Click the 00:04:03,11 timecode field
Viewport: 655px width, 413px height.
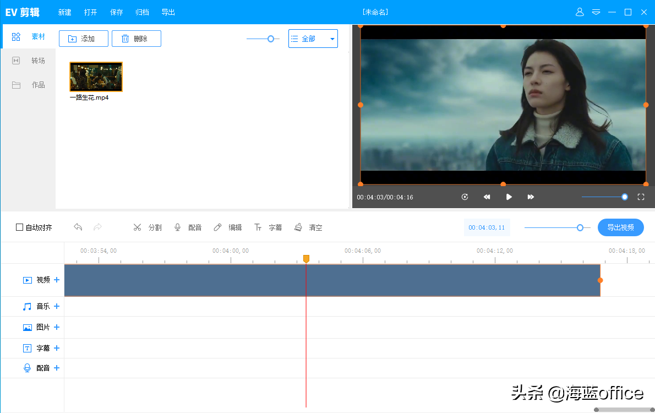pos(487,227)
